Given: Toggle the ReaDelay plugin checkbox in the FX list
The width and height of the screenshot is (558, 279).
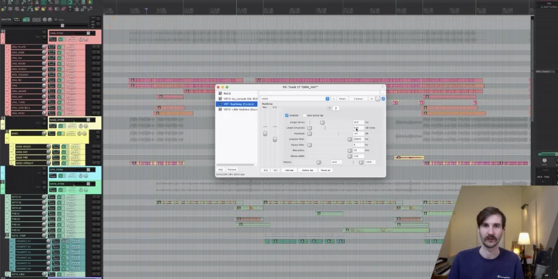Looking at the screenshot, I should [220, 104].
